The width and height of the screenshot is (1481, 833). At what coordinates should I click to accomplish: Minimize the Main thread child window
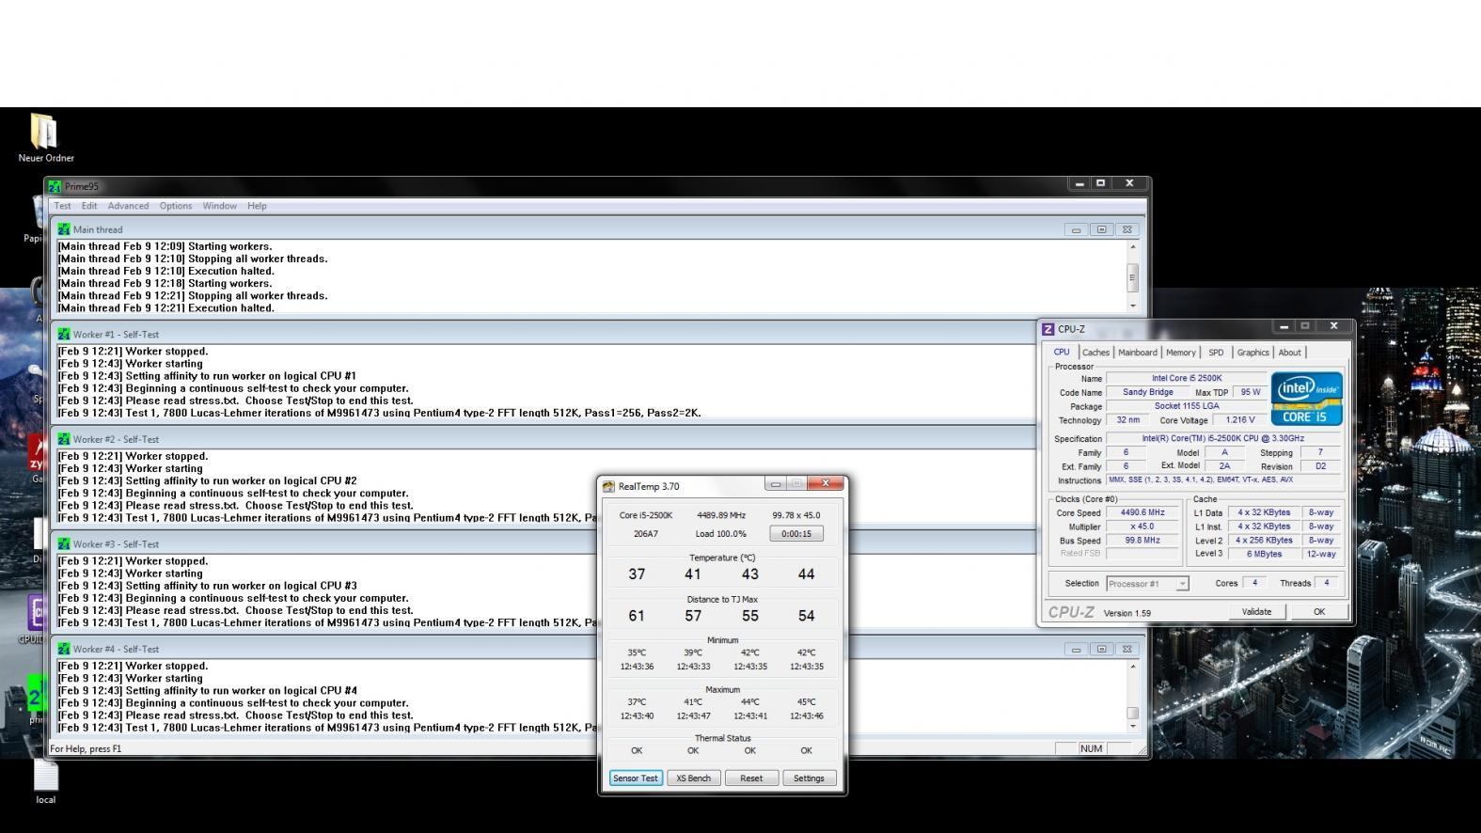click(x=1077, y=228)
